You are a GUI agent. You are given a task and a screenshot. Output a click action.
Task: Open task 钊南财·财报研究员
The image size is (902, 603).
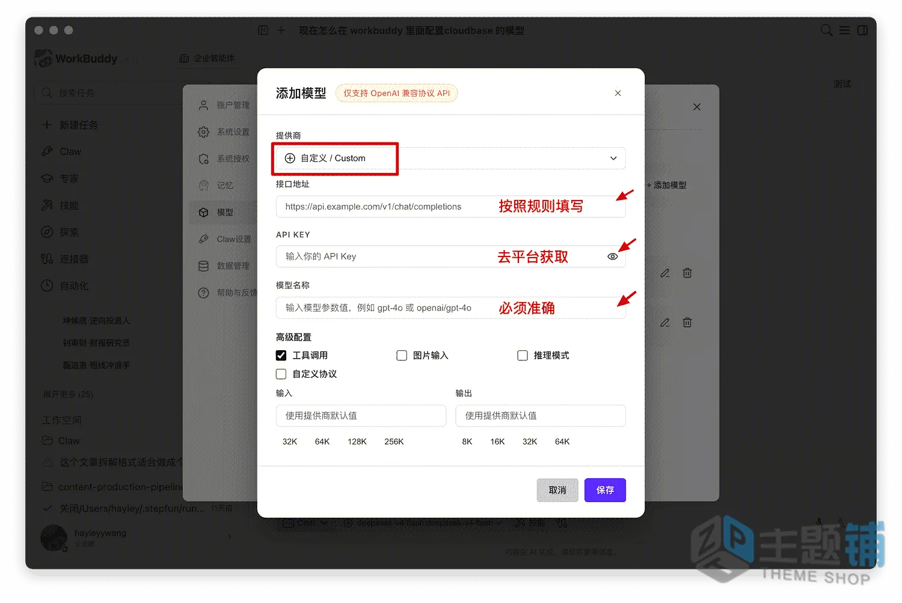pos(96,343)
